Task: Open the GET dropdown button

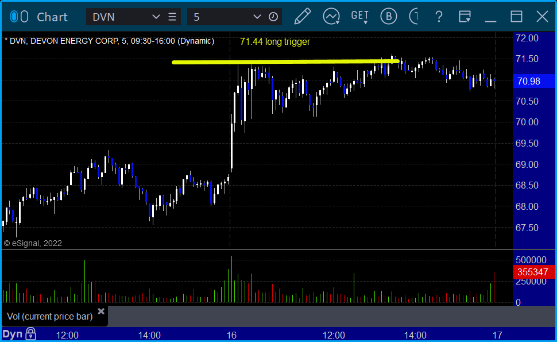Action: (360, 17)
